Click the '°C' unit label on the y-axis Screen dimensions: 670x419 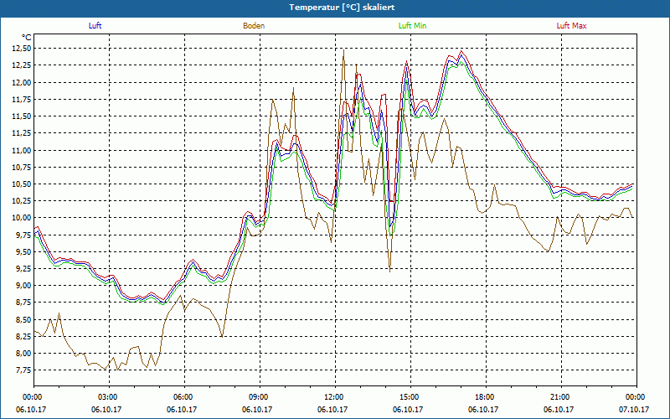(x=27, y=38)
